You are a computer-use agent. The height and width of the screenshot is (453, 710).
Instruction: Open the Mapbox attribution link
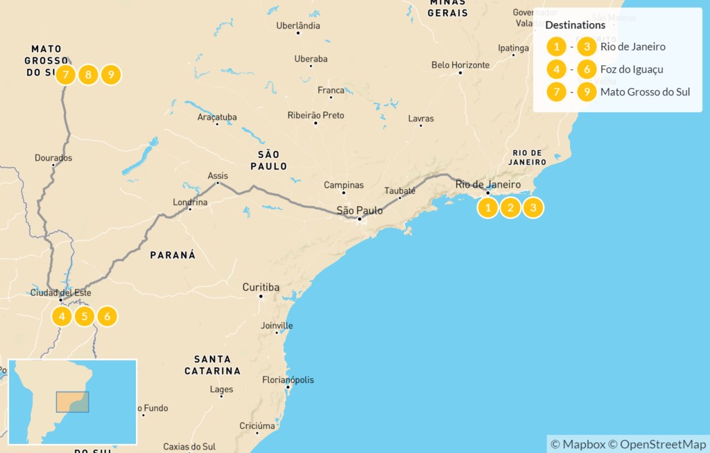pos(578,445)
